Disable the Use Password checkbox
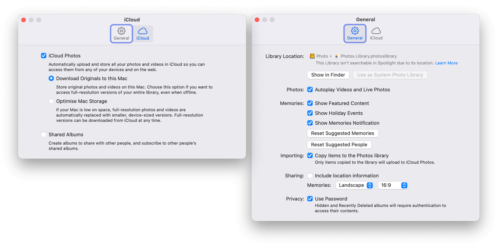The width and height of the screenshot is (501, 249). click(x=310, y=199)
